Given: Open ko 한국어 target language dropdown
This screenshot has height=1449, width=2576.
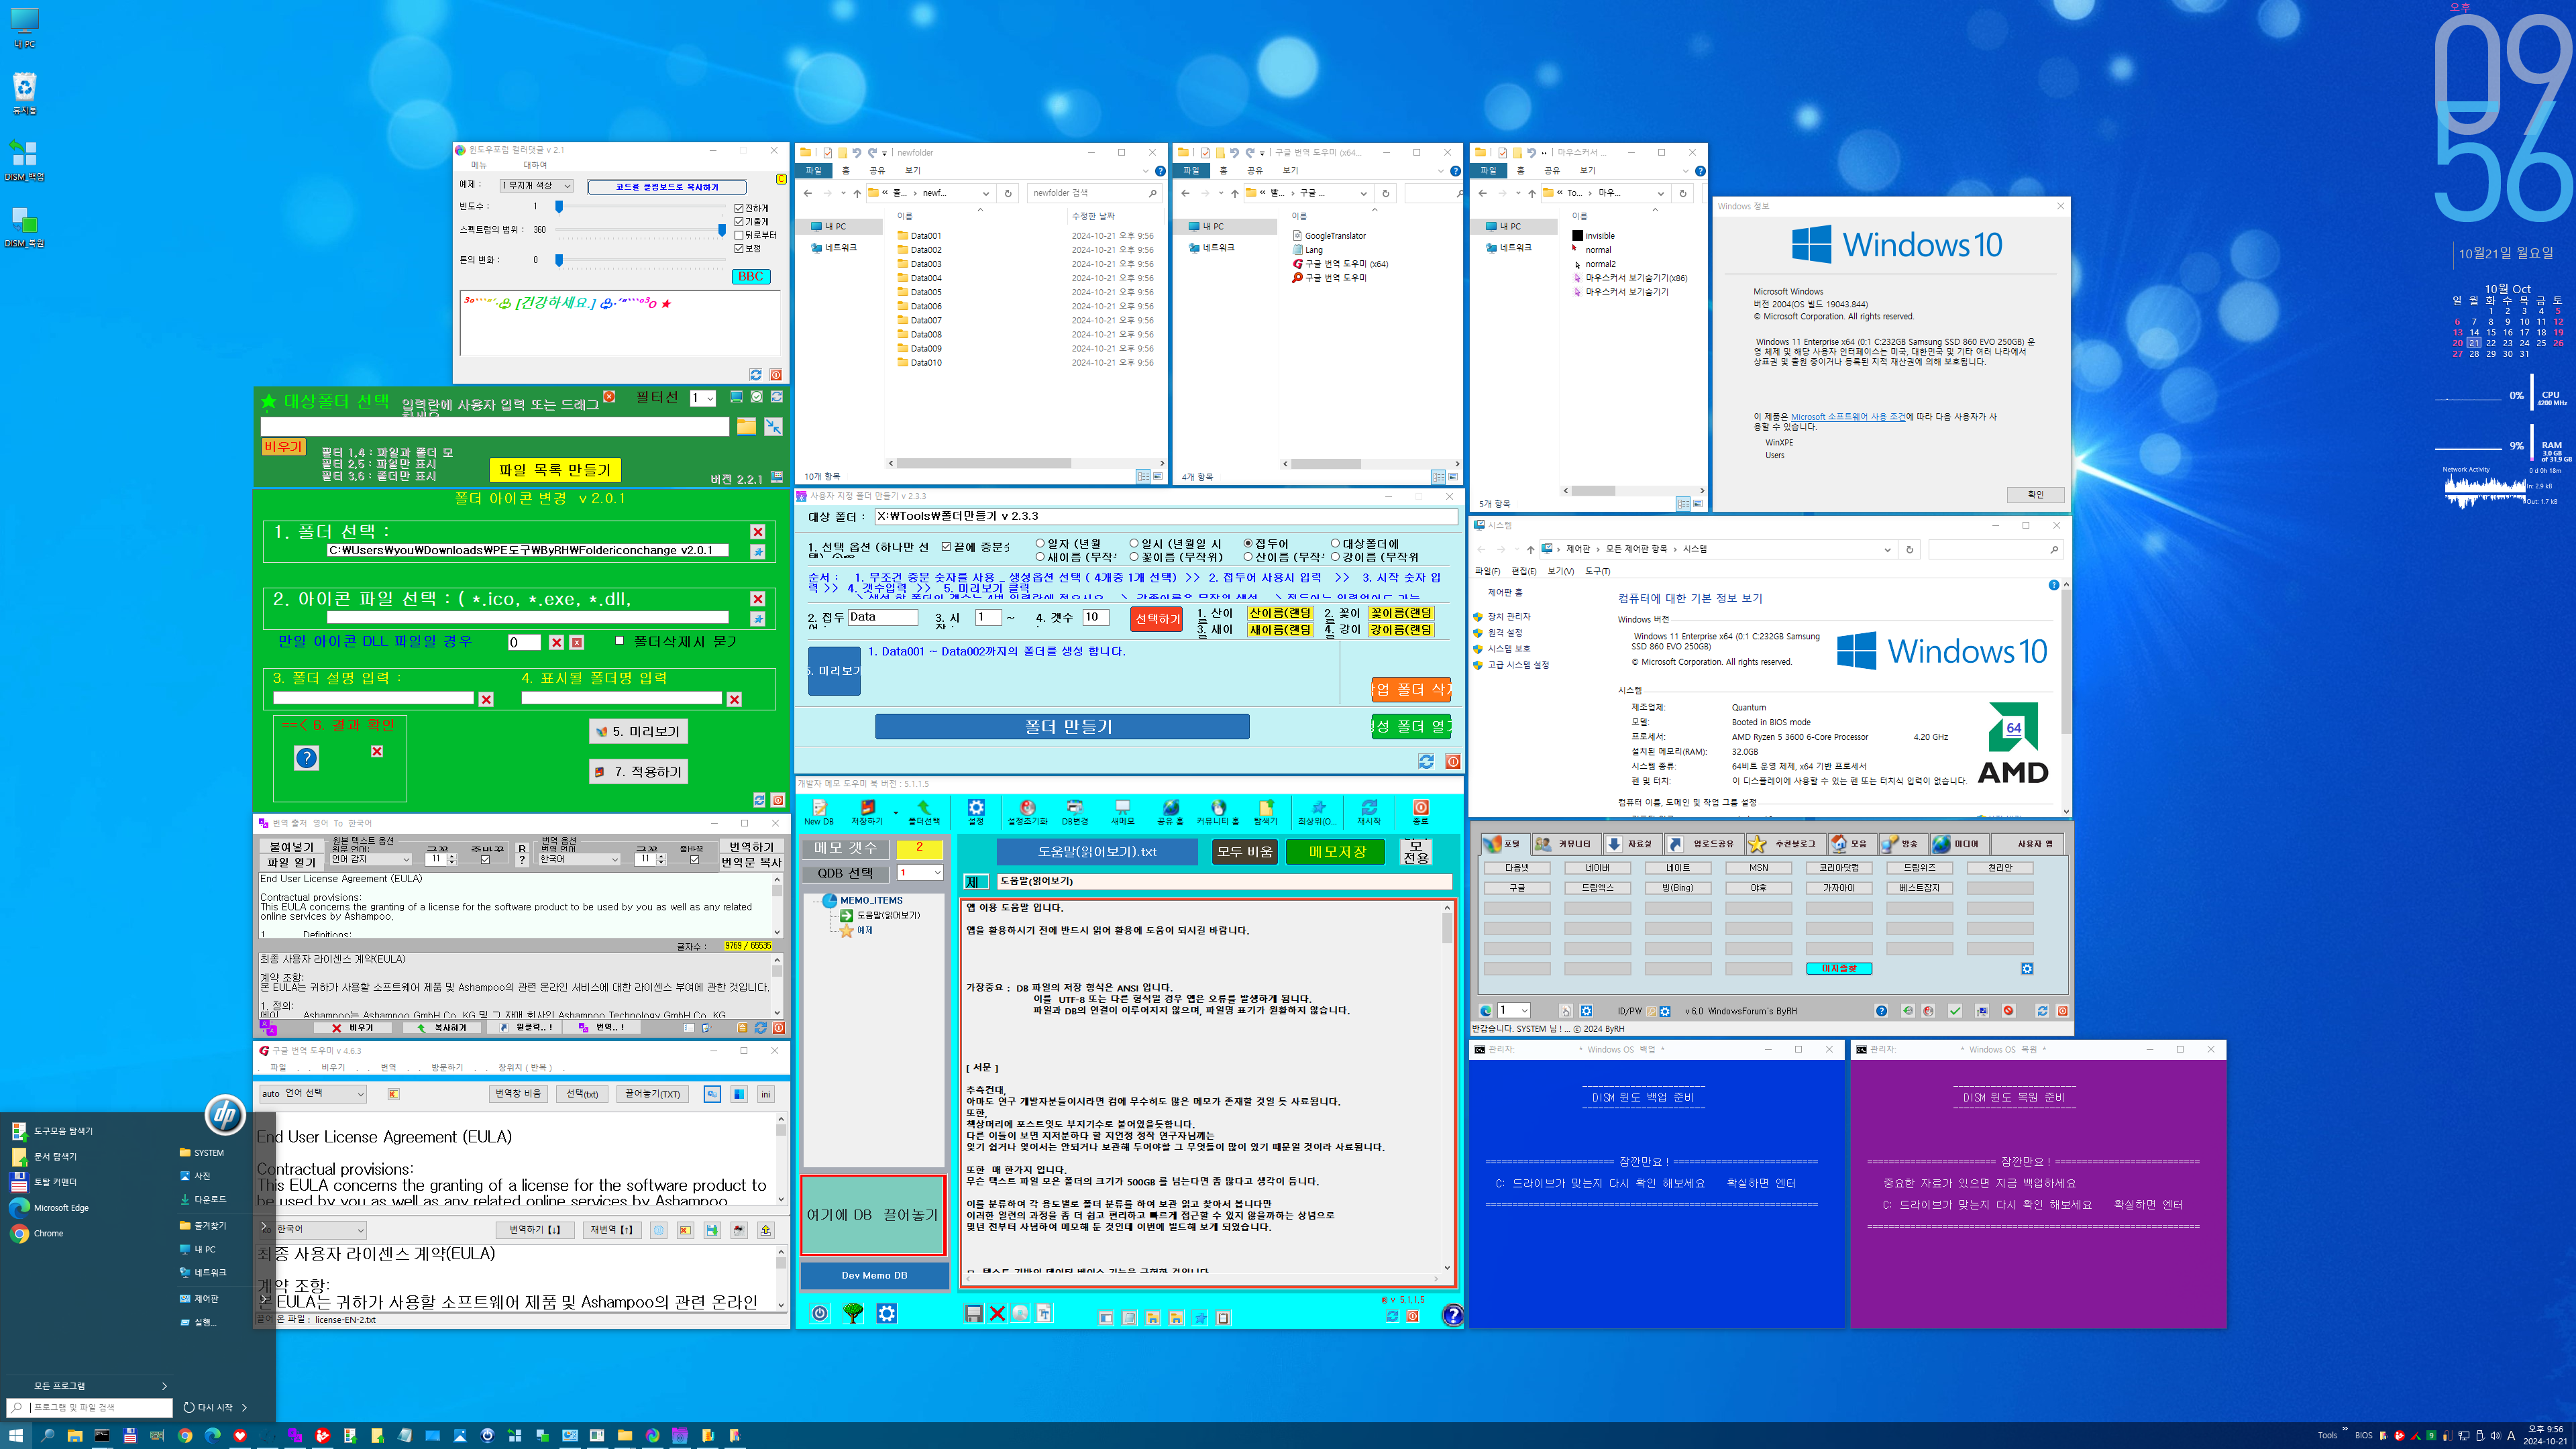Looking at the screenshot, I should (313, 1230).
